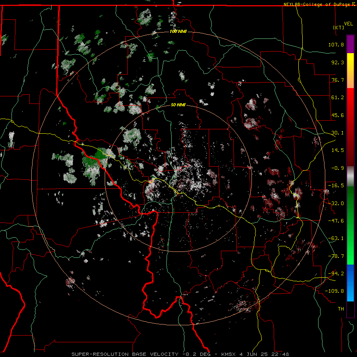Screen dimensions: 357x357
Task: Click the -0.9 legend value
Action: click(338, 168)
